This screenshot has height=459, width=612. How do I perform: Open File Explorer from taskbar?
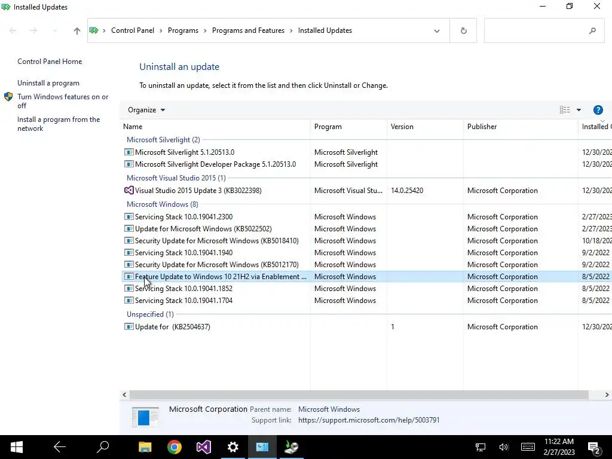click(145, 447)
